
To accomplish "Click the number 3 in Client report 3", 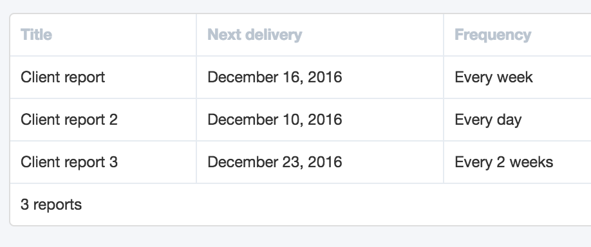I will coord(113,162).
